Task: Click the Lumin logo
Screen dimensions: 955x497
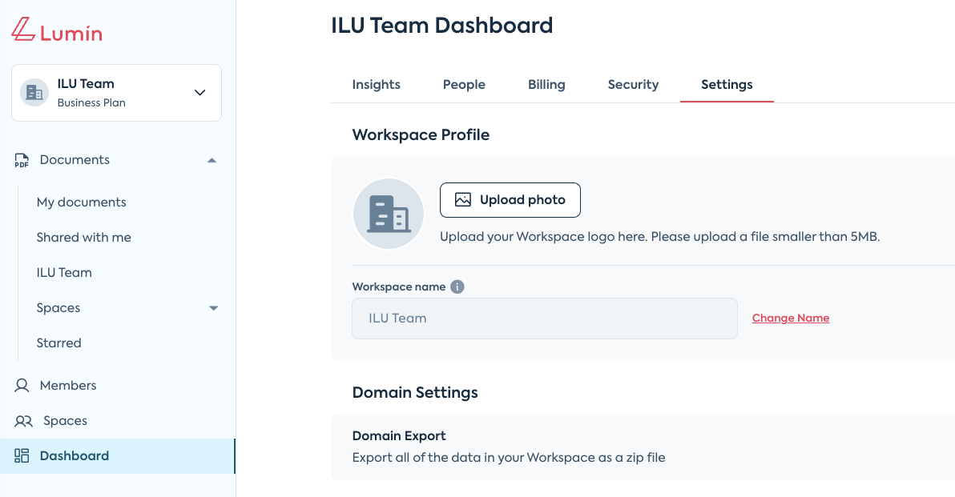Action: click(57, 30)
